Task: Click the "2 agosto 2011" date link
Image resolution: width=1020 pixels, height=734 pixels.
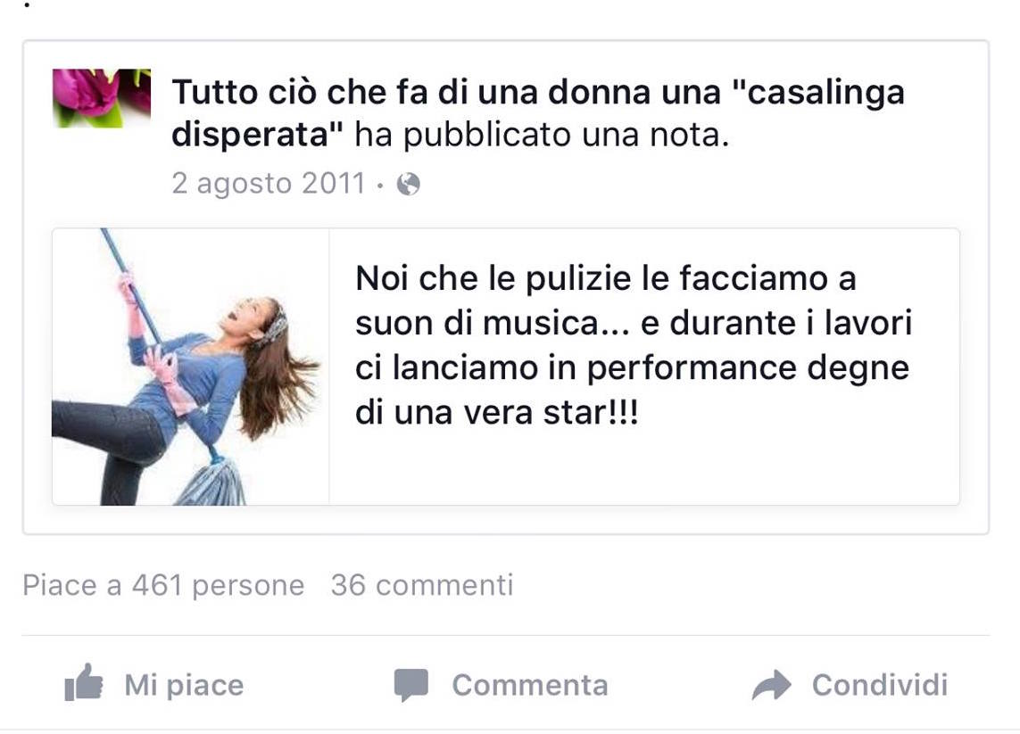Action: 269,184
